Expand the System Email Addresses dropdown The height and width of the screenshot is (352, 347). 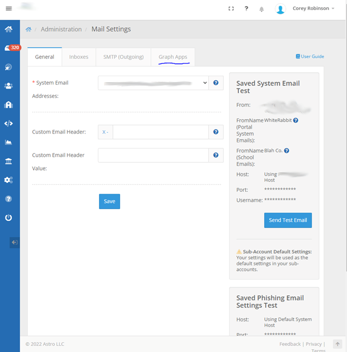pos(153,83)
